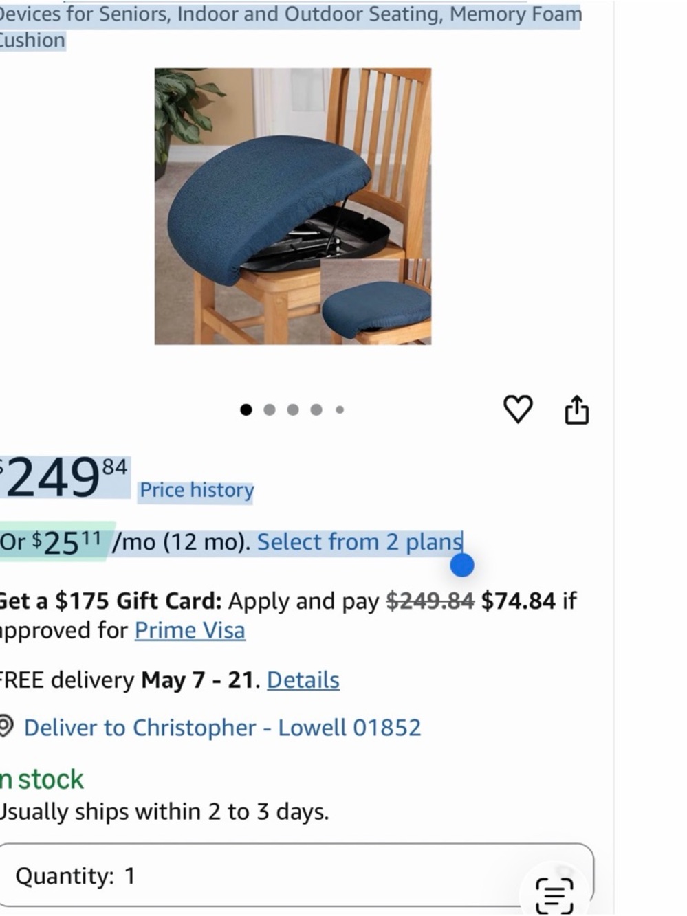Viewport: 687px width, 916px height.
Task: Tap the $249.84 price
Action: 65,477
